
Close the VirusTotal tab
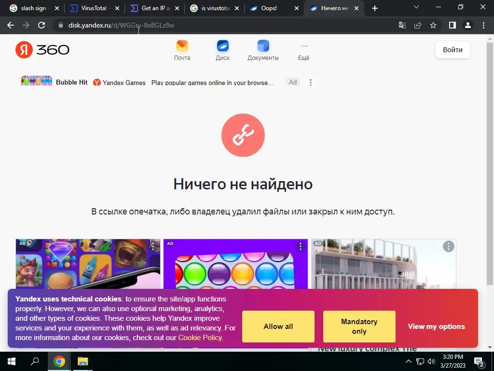(x=117, y=9)
